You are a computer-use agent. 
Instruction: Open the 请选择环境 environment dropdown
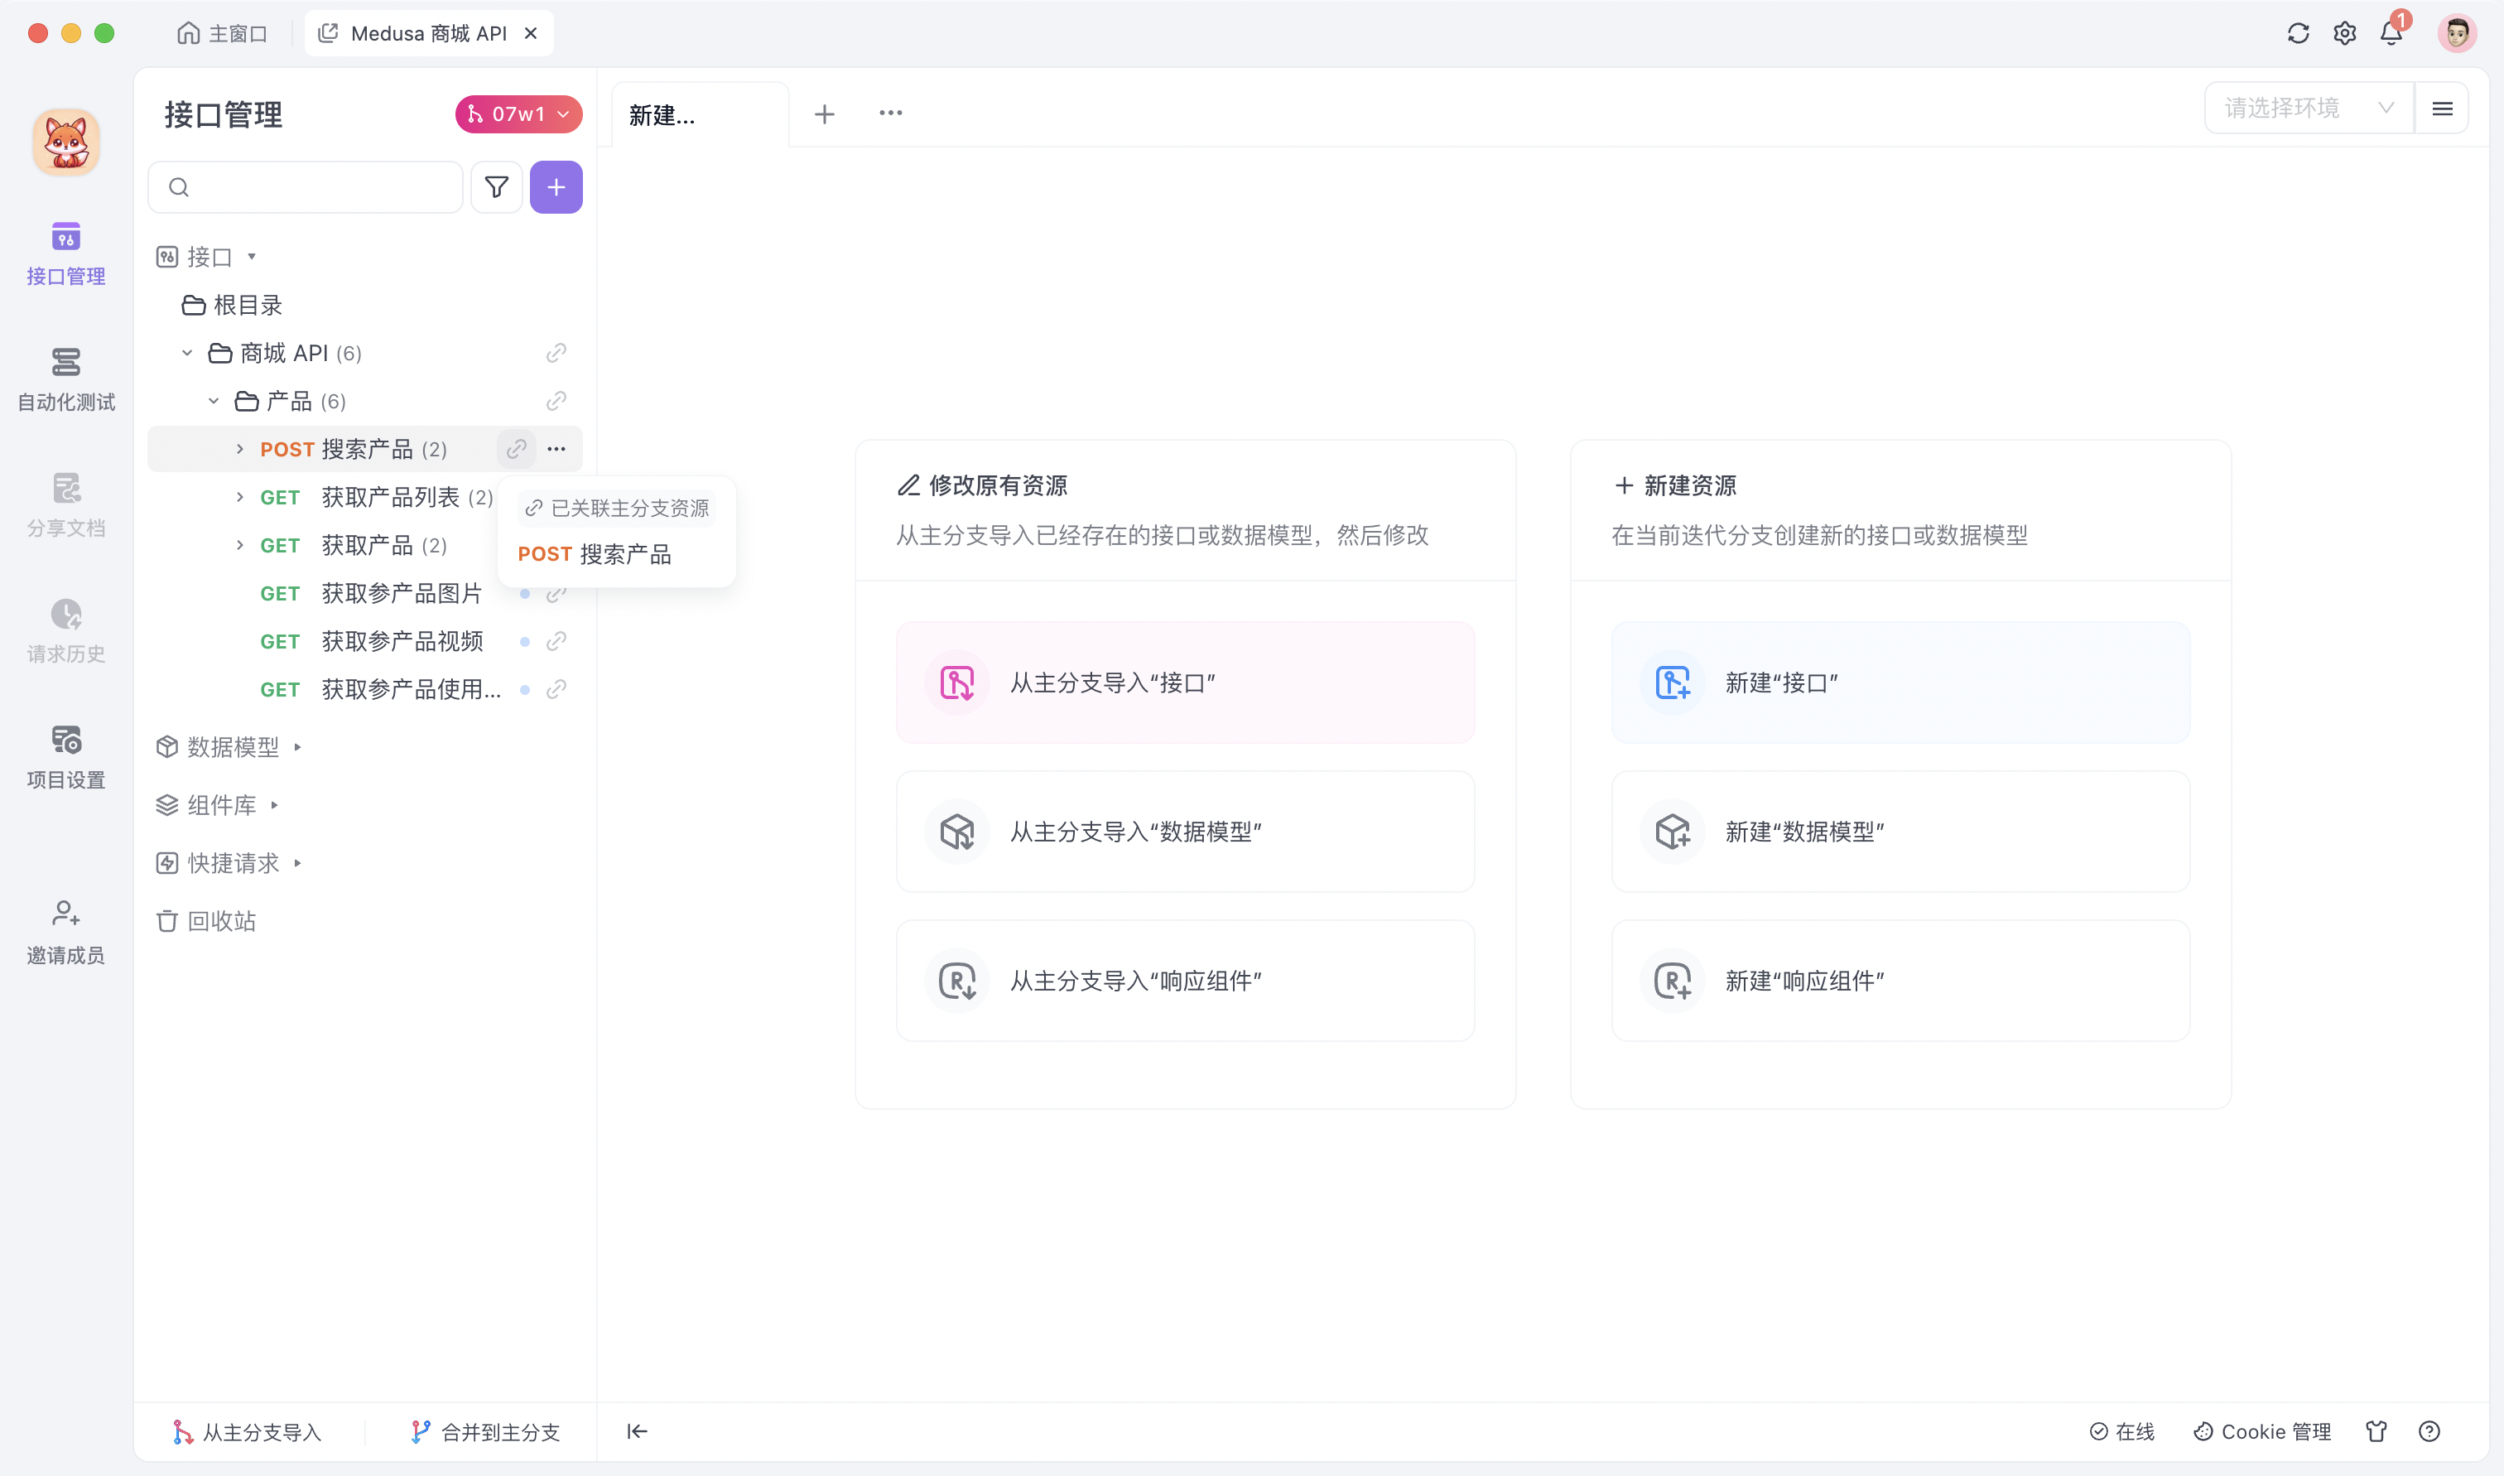pyautogui.click(x=2309, y=108)
